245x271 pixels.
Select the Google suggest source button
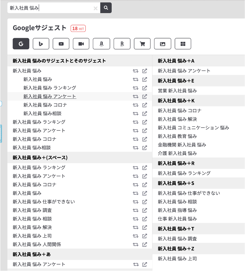point(21,44)
